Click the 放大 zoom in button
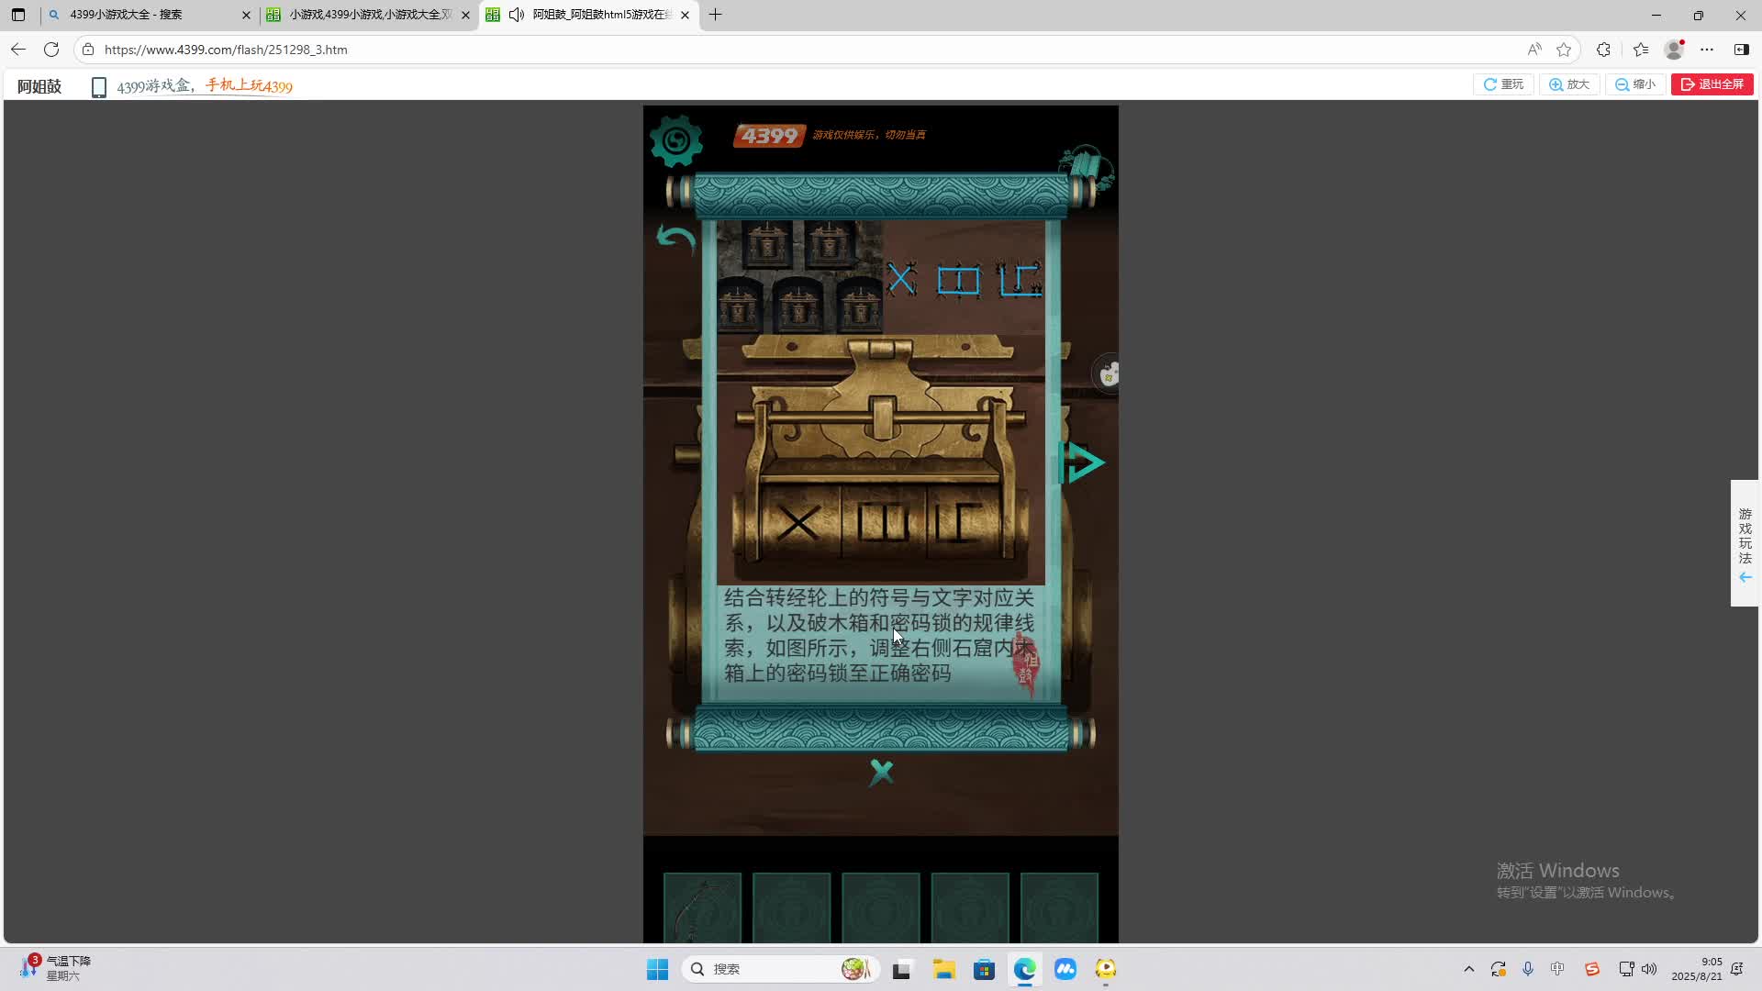Screen dimensions: 1762x991 (1569, 84)
